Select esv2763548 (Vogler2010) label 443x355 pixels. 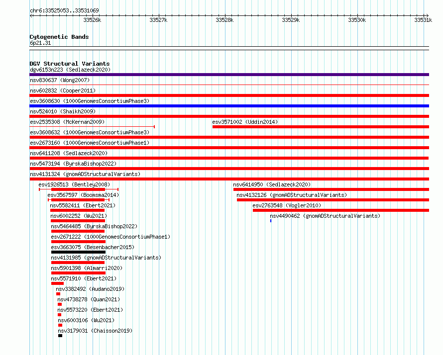[x=287, y=205]
